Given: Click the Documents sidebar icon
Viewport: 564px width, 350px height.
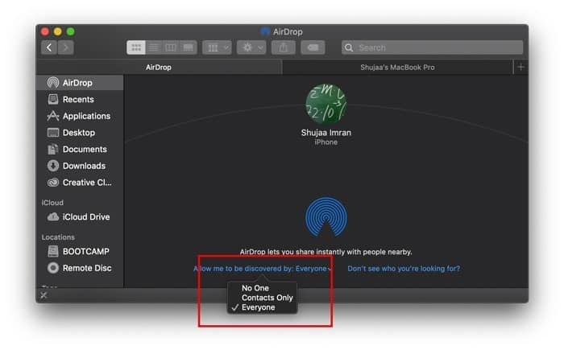Looking at the screenshot, I should 53,149.
